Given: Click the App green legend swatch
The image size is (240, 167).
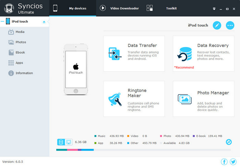Looking at the screenshot, I should click(95, 143).
